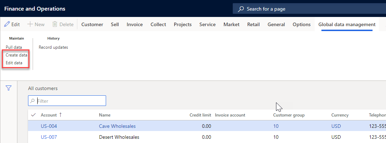The height and width of the screenshot is (143, 386).
Task: Open the Name column header menu
Action: 105,115
